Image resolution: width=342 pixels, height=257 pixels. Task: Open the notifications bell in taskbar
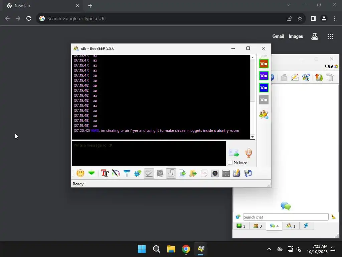[333, 249]
